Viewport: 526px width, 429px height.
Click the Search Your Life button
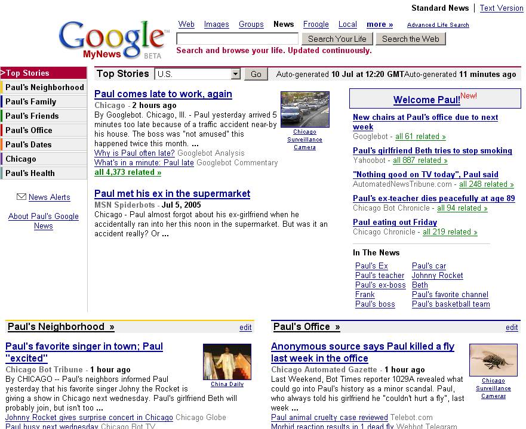[337, 39]
